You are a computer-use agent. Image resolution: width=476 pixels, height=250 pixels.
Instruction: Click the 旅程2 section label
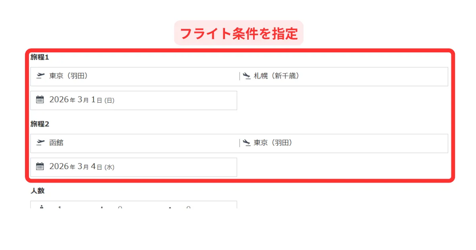click(40, 124)
